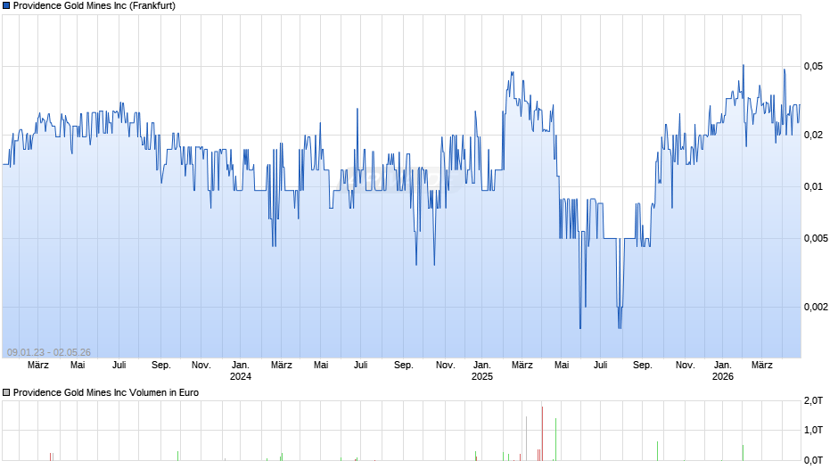Viewport: 838px width, 469px height.
Task: Click the Jan. 2024 time axis label
Action: point(241,371)
